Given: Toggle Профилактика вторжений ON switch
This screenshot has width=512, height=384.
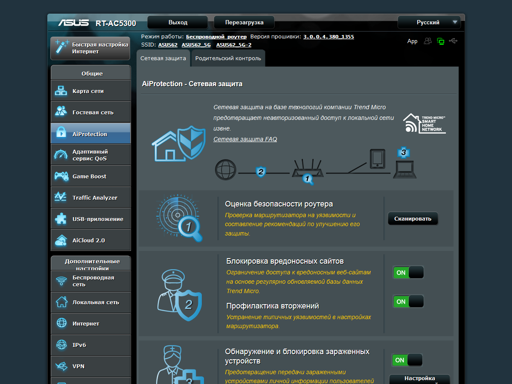Looking at the screenshot, I should tap(408, 301).
